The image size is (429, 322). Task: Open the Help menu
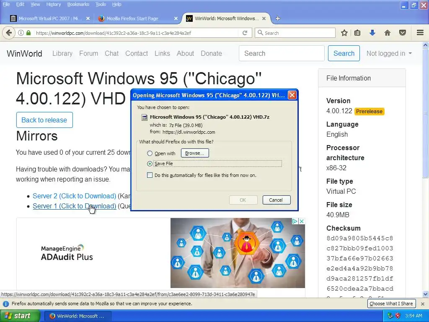(x=116, y=4)
